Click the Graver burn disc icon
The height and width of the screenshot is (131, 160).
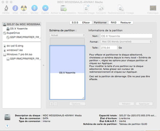coord(24,8)
